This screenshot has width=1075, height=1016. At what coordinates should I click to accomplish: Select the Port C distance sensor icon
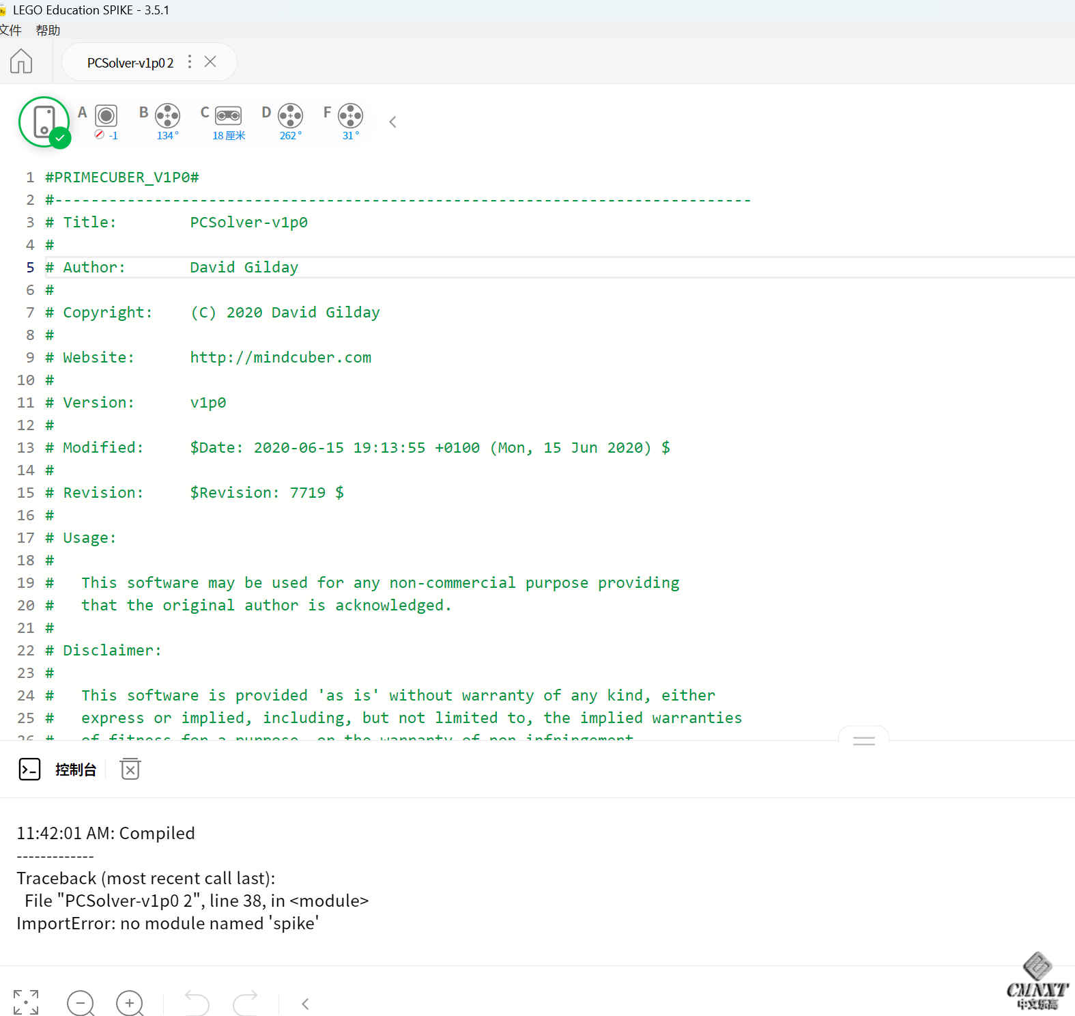[x=229, y=115]
